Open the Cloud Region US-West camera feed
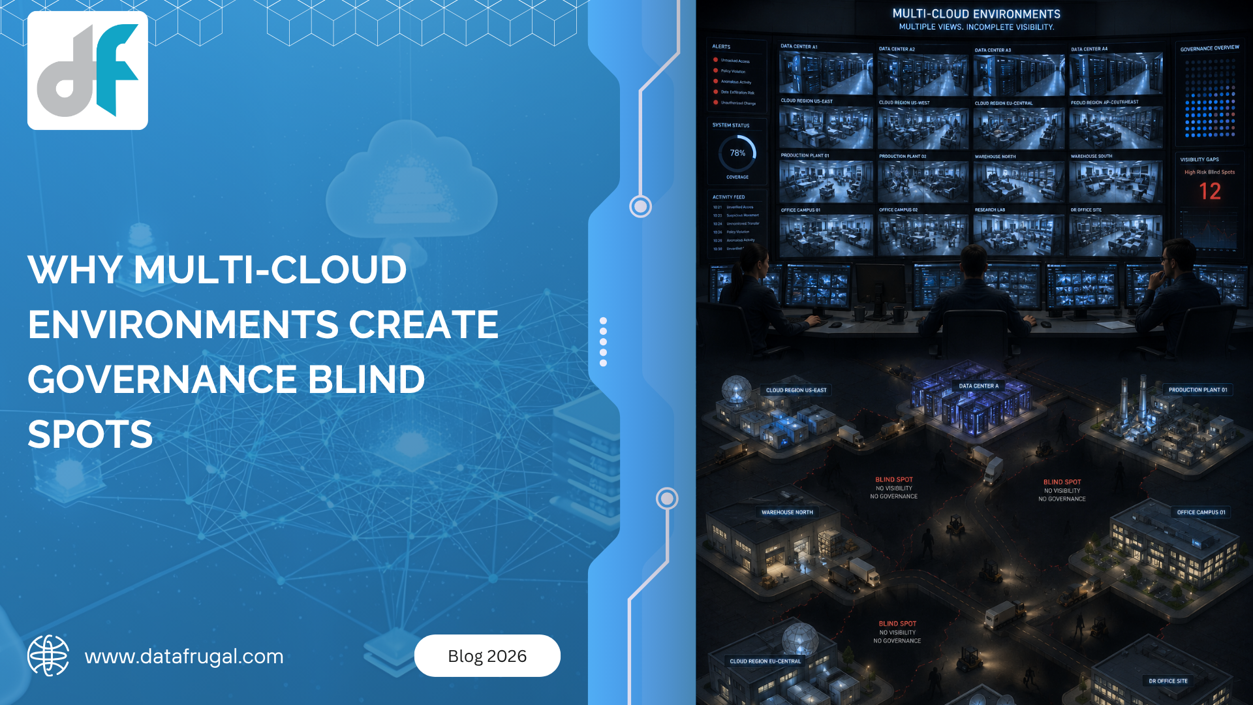 (x=923, y=129)
